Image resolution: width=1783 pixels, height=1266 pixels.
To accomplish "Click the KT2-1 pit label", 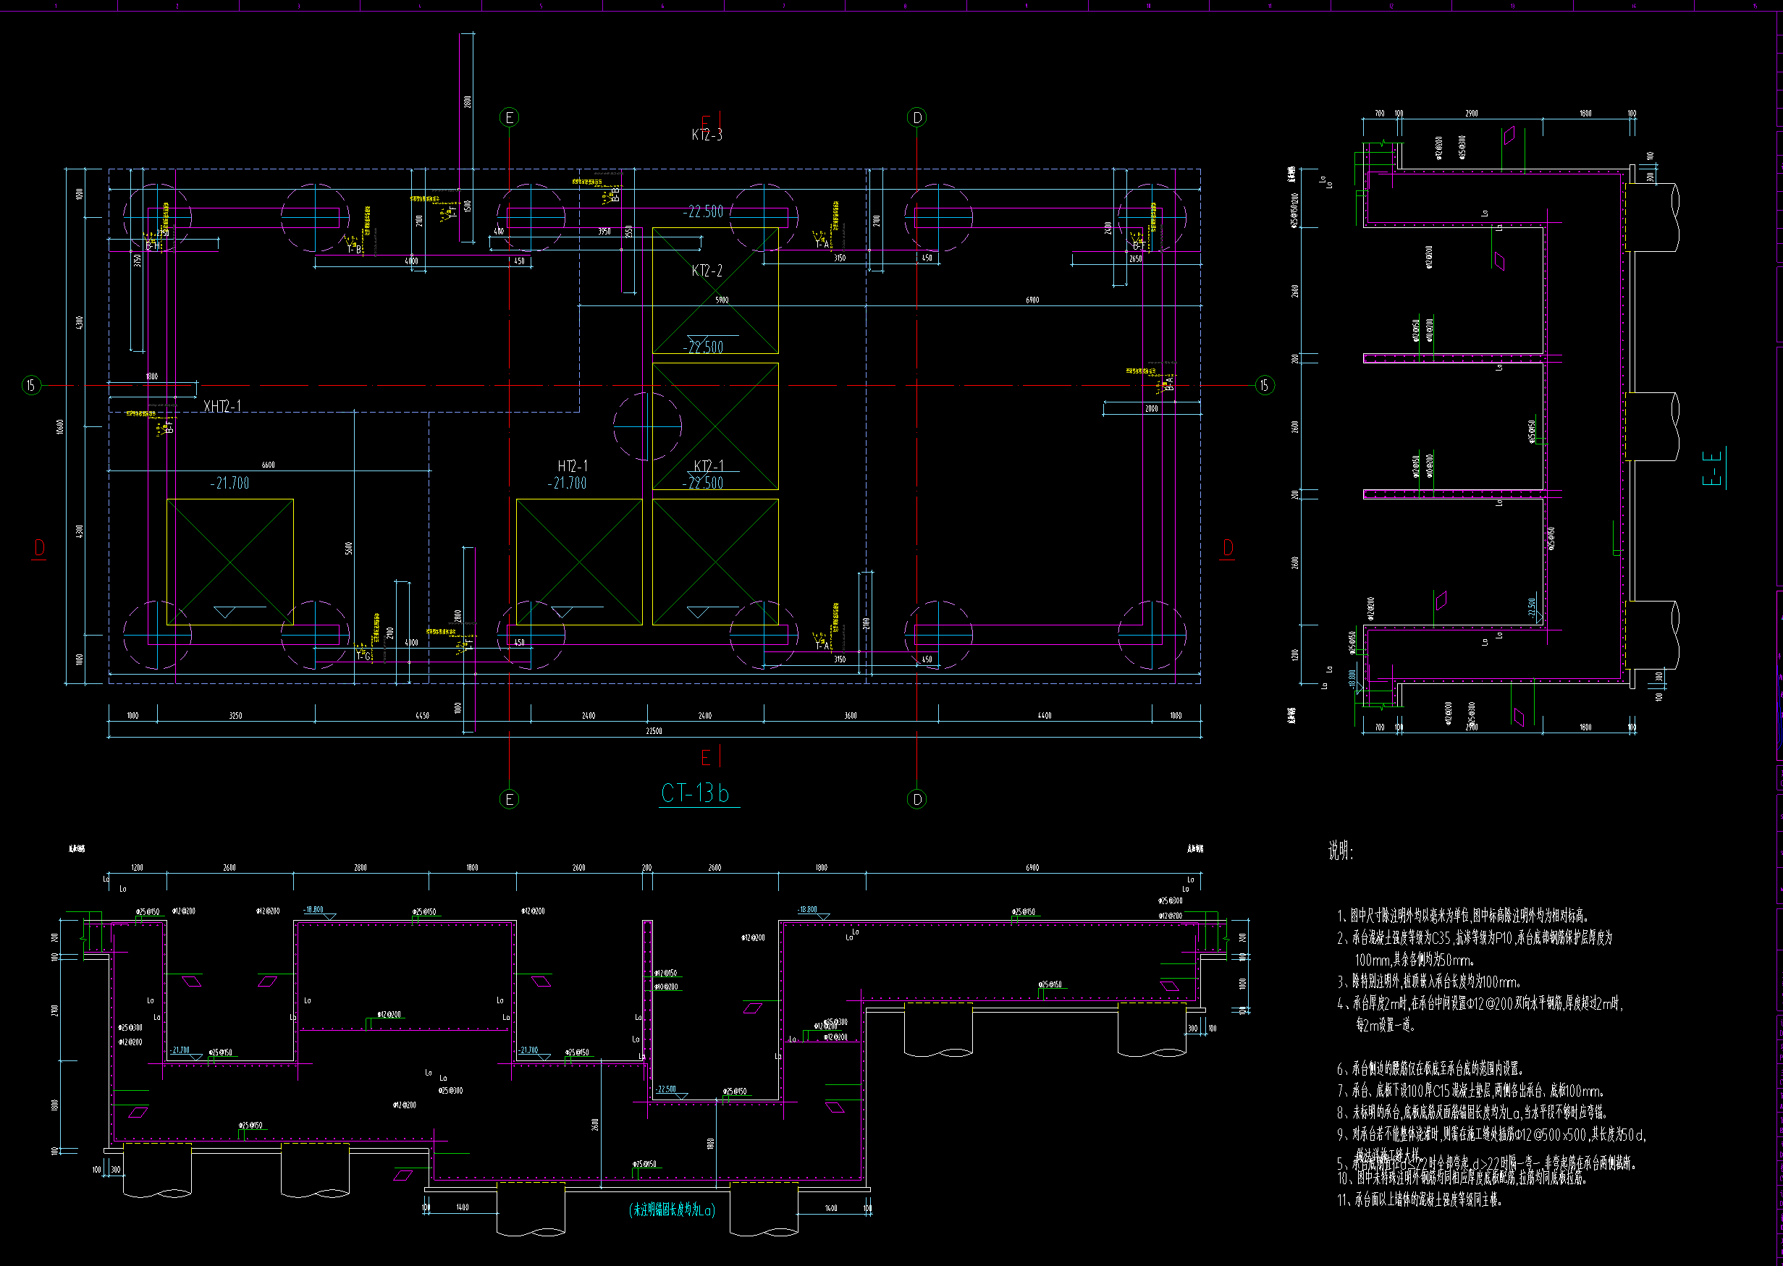I will pyautogui.click(x=709, y=465).
